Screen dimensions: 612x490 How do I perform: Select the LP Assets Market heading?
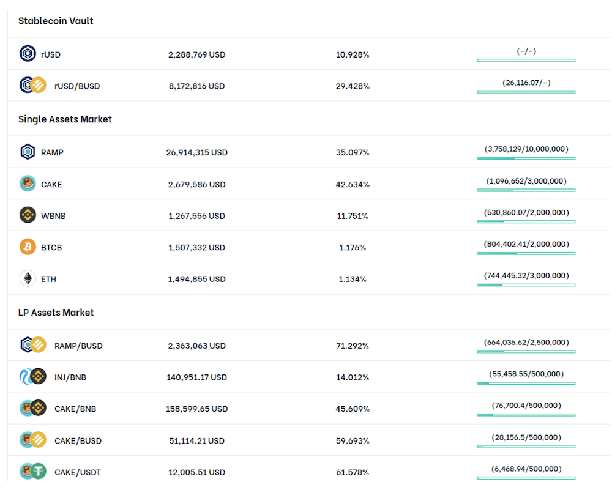pyautogui.click(x=56, y=313)
